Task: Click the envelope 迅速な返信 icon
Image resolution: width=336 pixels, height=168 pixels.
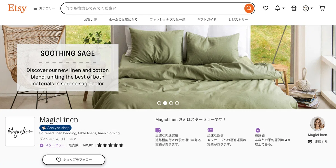Action: tap(210, 130)
